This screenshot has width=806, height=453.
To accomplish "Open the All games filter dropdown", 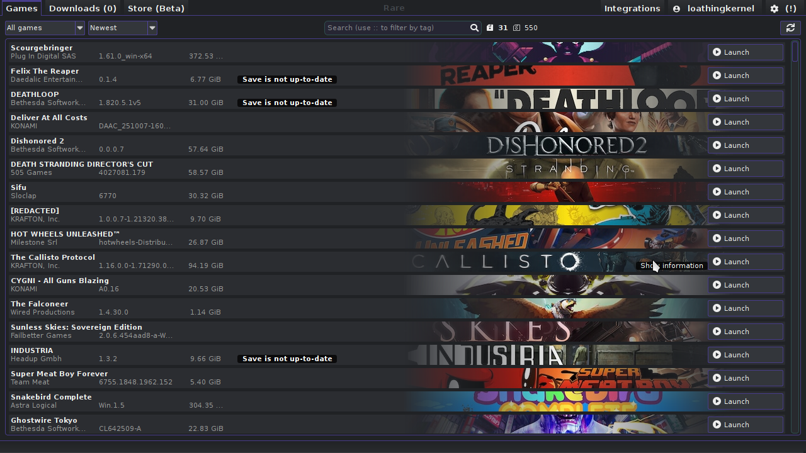I will point(45,28).
